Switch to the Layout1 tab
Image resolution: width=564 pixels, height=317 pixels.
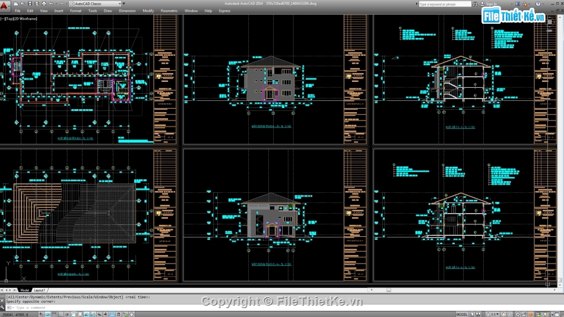click(41, 290)
